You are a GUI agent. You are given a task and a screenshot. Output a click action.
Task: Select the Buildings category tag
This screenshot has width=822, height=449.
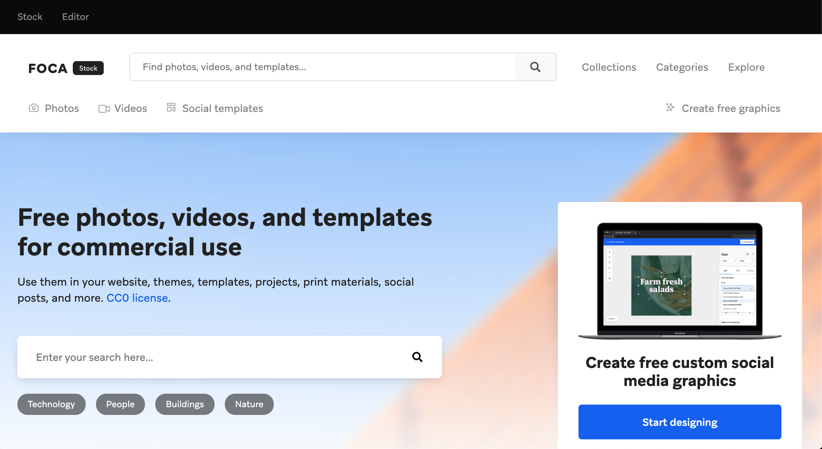point(184,404)
